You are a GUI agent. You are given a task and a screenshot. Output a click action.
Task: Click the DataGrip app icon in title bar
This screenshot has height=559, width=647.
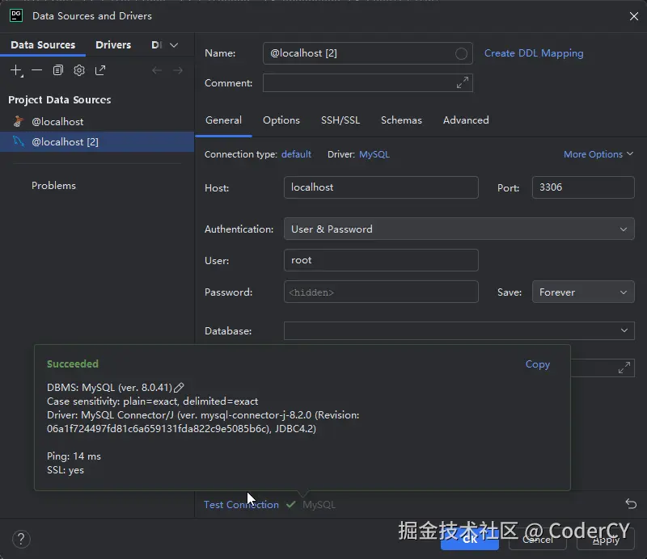click(x=16, y=15)
